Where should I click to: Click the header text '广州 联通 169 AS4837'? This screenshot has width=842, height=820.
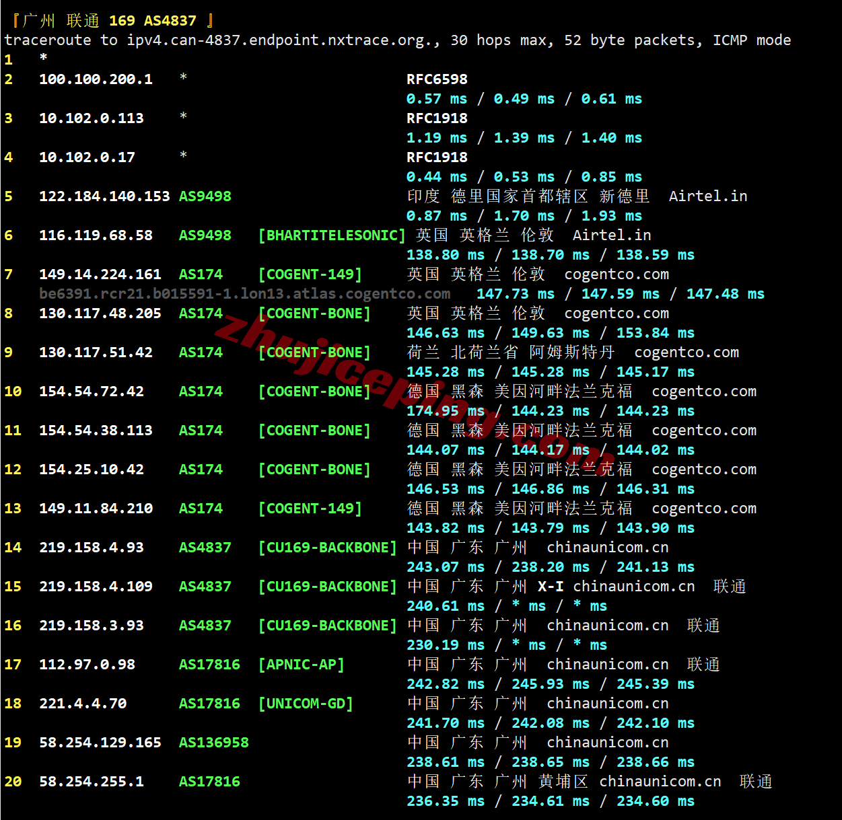(110, 21)
